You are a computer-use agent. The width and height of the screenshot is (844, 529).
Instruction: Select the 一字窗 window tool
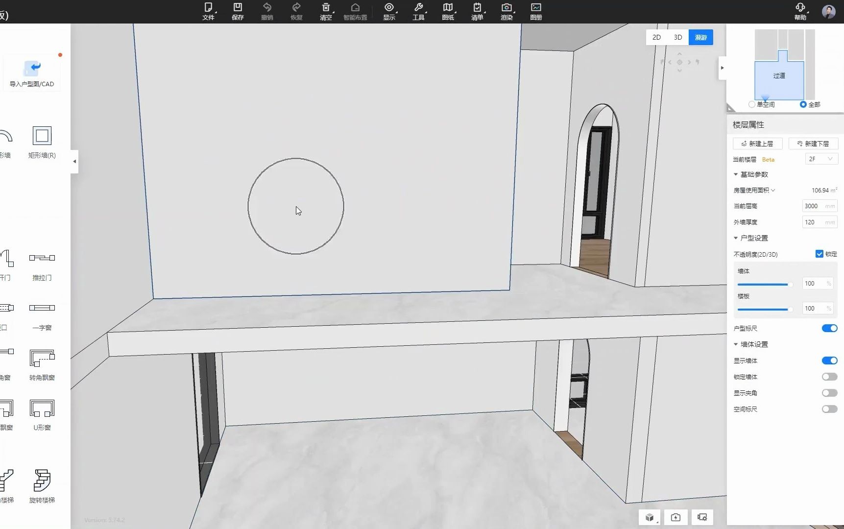click(42, 316)
